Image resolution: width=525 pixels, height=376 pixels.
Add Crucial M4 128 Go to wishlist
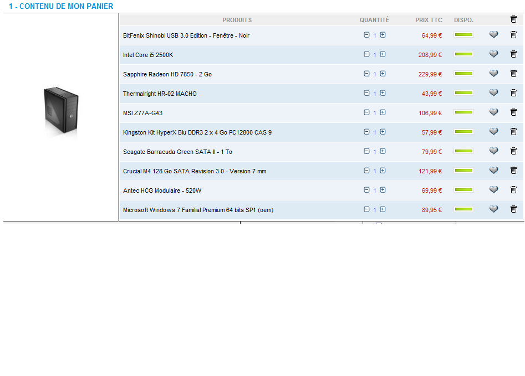493,171
